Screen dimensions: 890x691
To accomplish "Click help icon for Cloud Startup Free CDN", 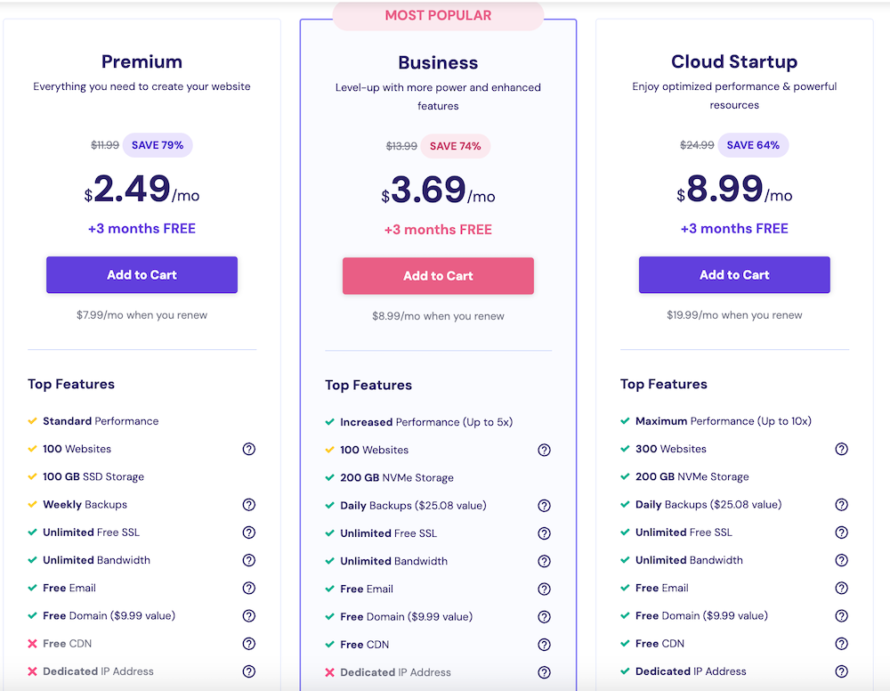I will point(841,644).
